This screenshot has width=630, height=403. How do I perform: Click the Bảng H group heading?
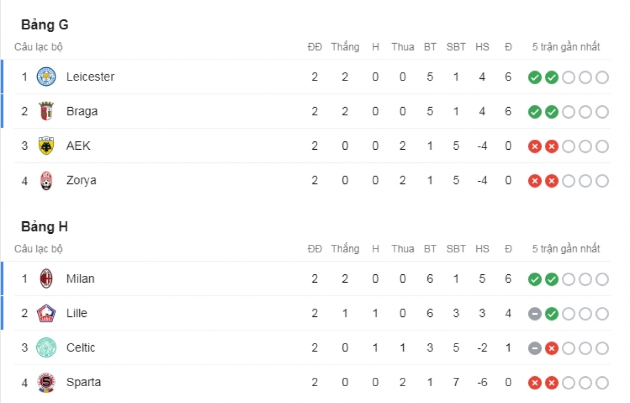click(45, 227)
